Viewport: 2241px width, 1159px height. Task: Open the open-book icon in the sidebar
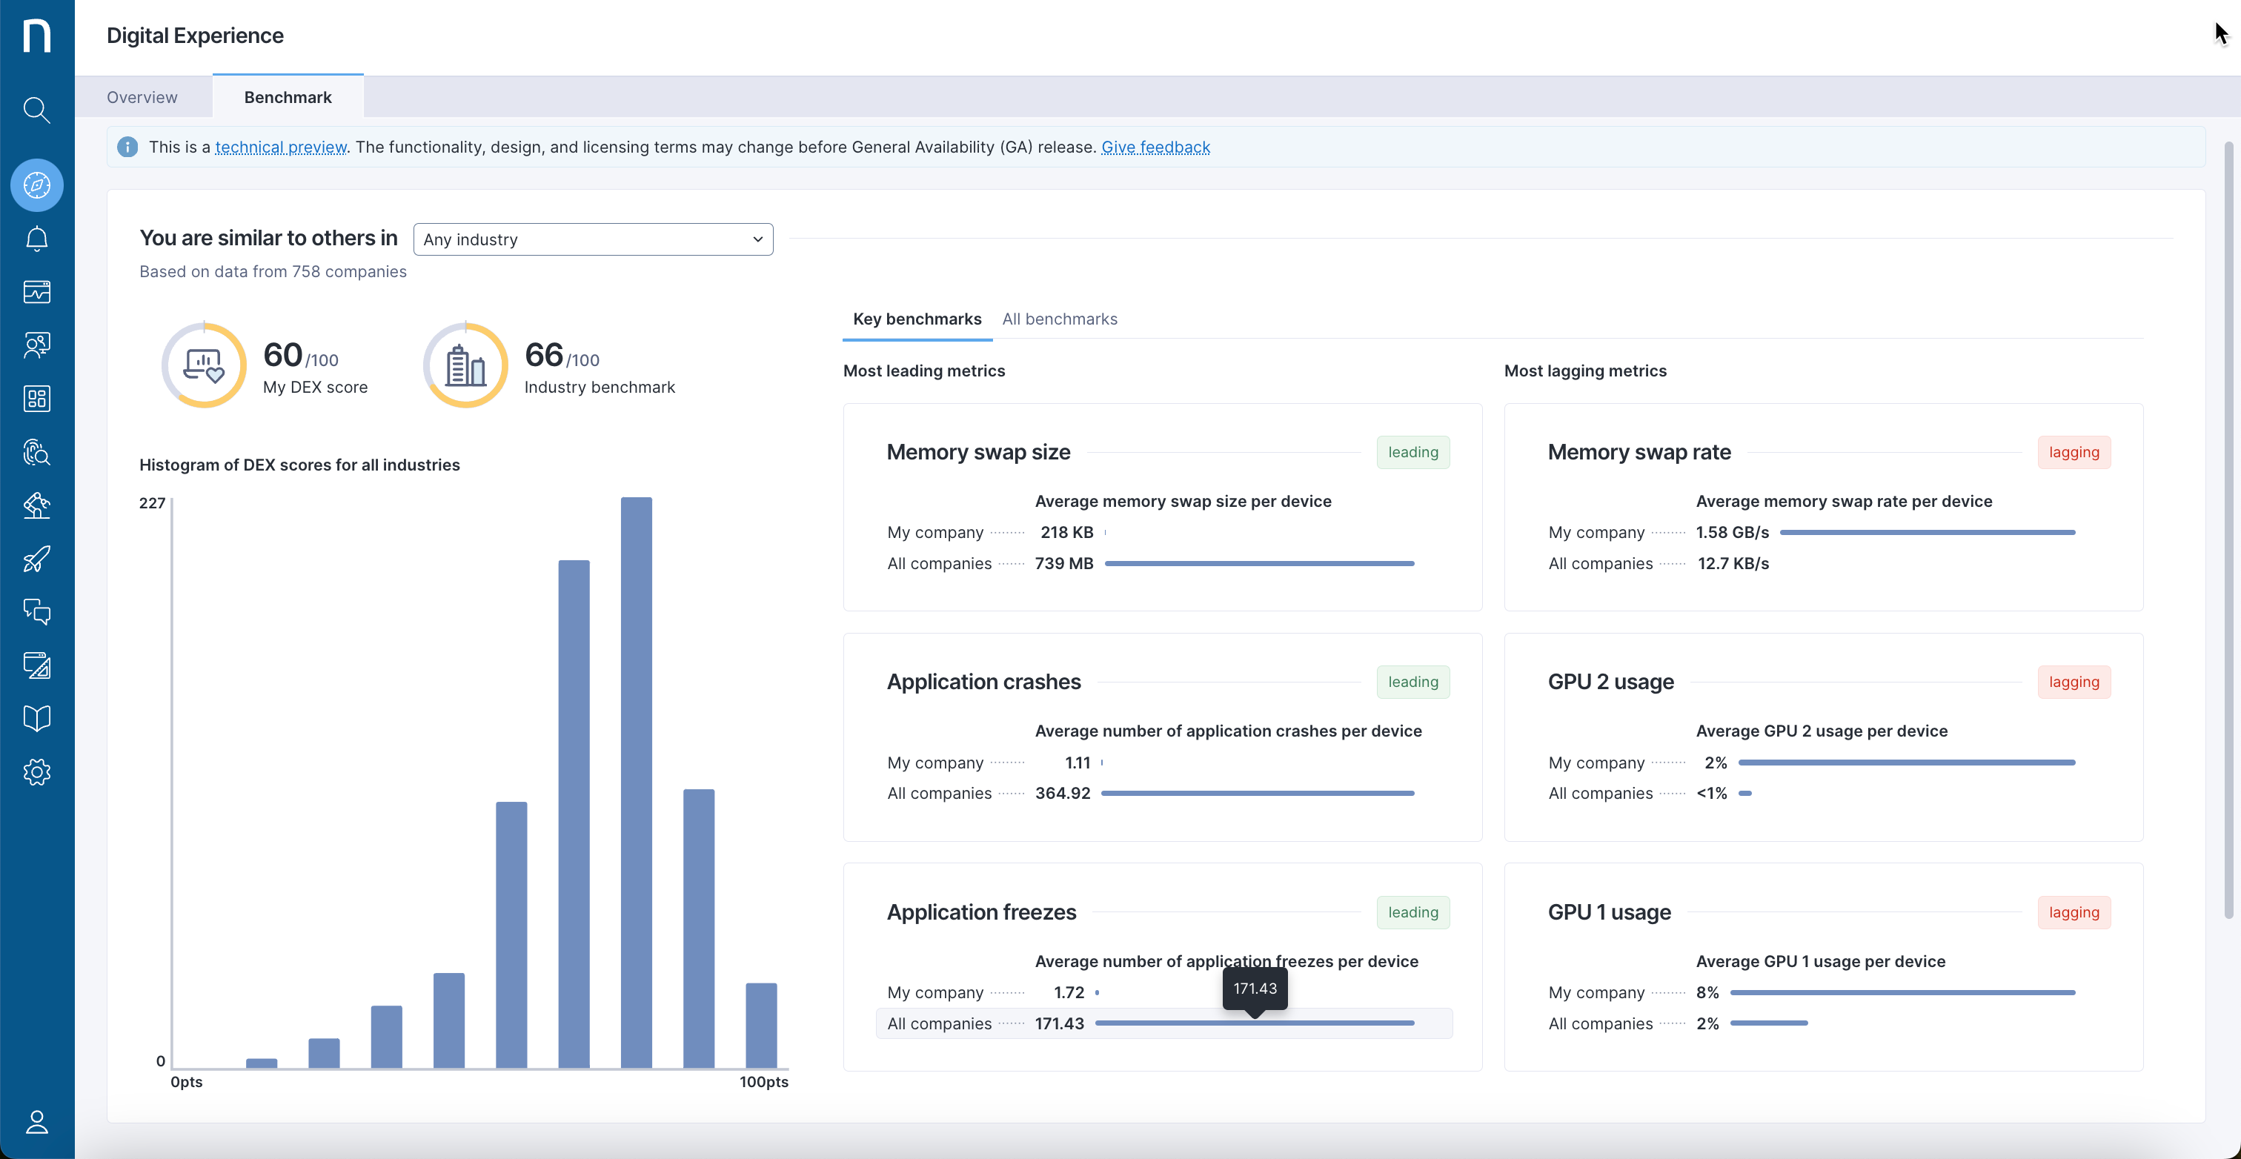click(x=36, y=719)
